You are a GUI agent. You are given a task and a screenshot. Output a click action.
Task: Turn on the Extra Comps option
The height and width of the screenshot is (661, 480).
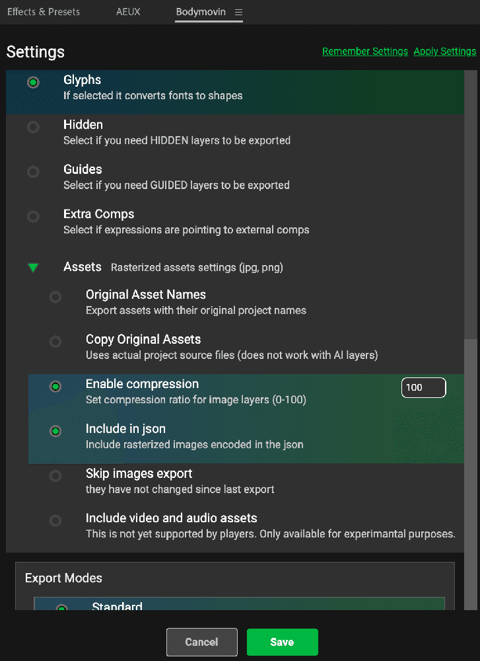click(33, 216)
